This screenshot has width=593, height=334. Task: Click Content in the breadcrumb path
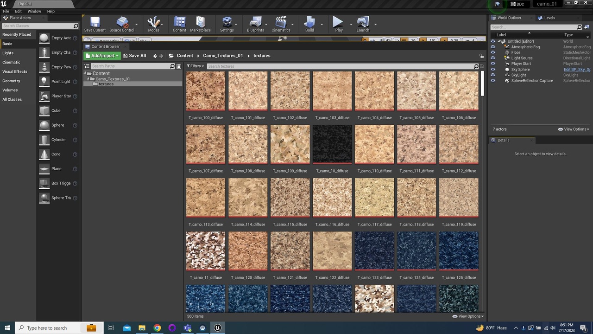pos(185,56)
